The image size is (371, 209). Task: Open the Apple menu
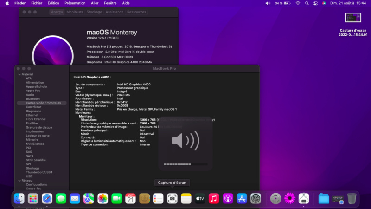(x=7, y=3)
